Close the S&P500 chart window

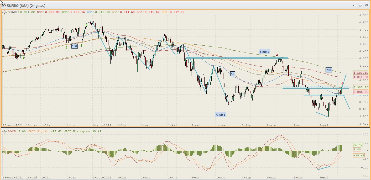point(366,5)
